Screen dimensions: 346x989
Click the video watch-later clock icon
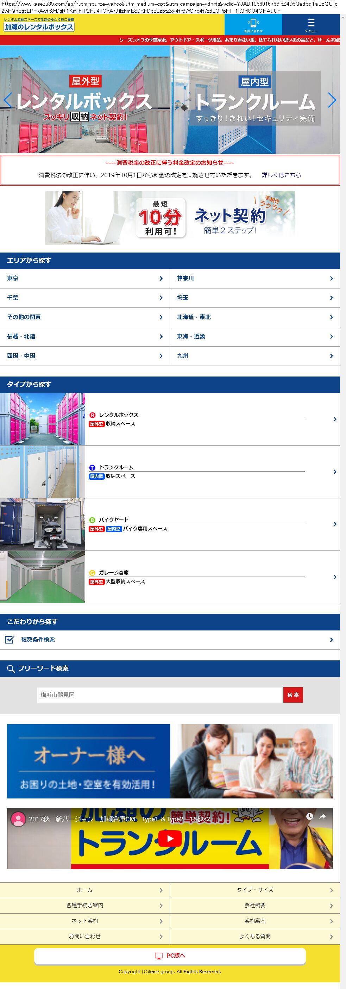tap(309, 817)
